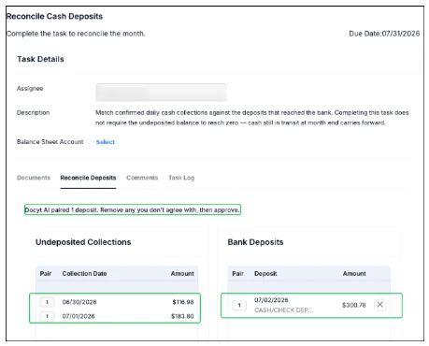429x346 pixels.
Task: Switch to the Reconcile Deposits tab
Action: 88,178
